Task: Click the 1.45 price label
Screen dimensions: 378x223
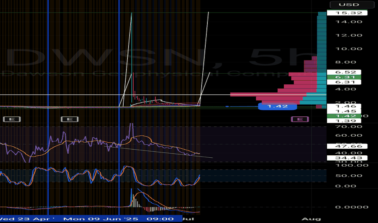Action: (x=344, y=111)
